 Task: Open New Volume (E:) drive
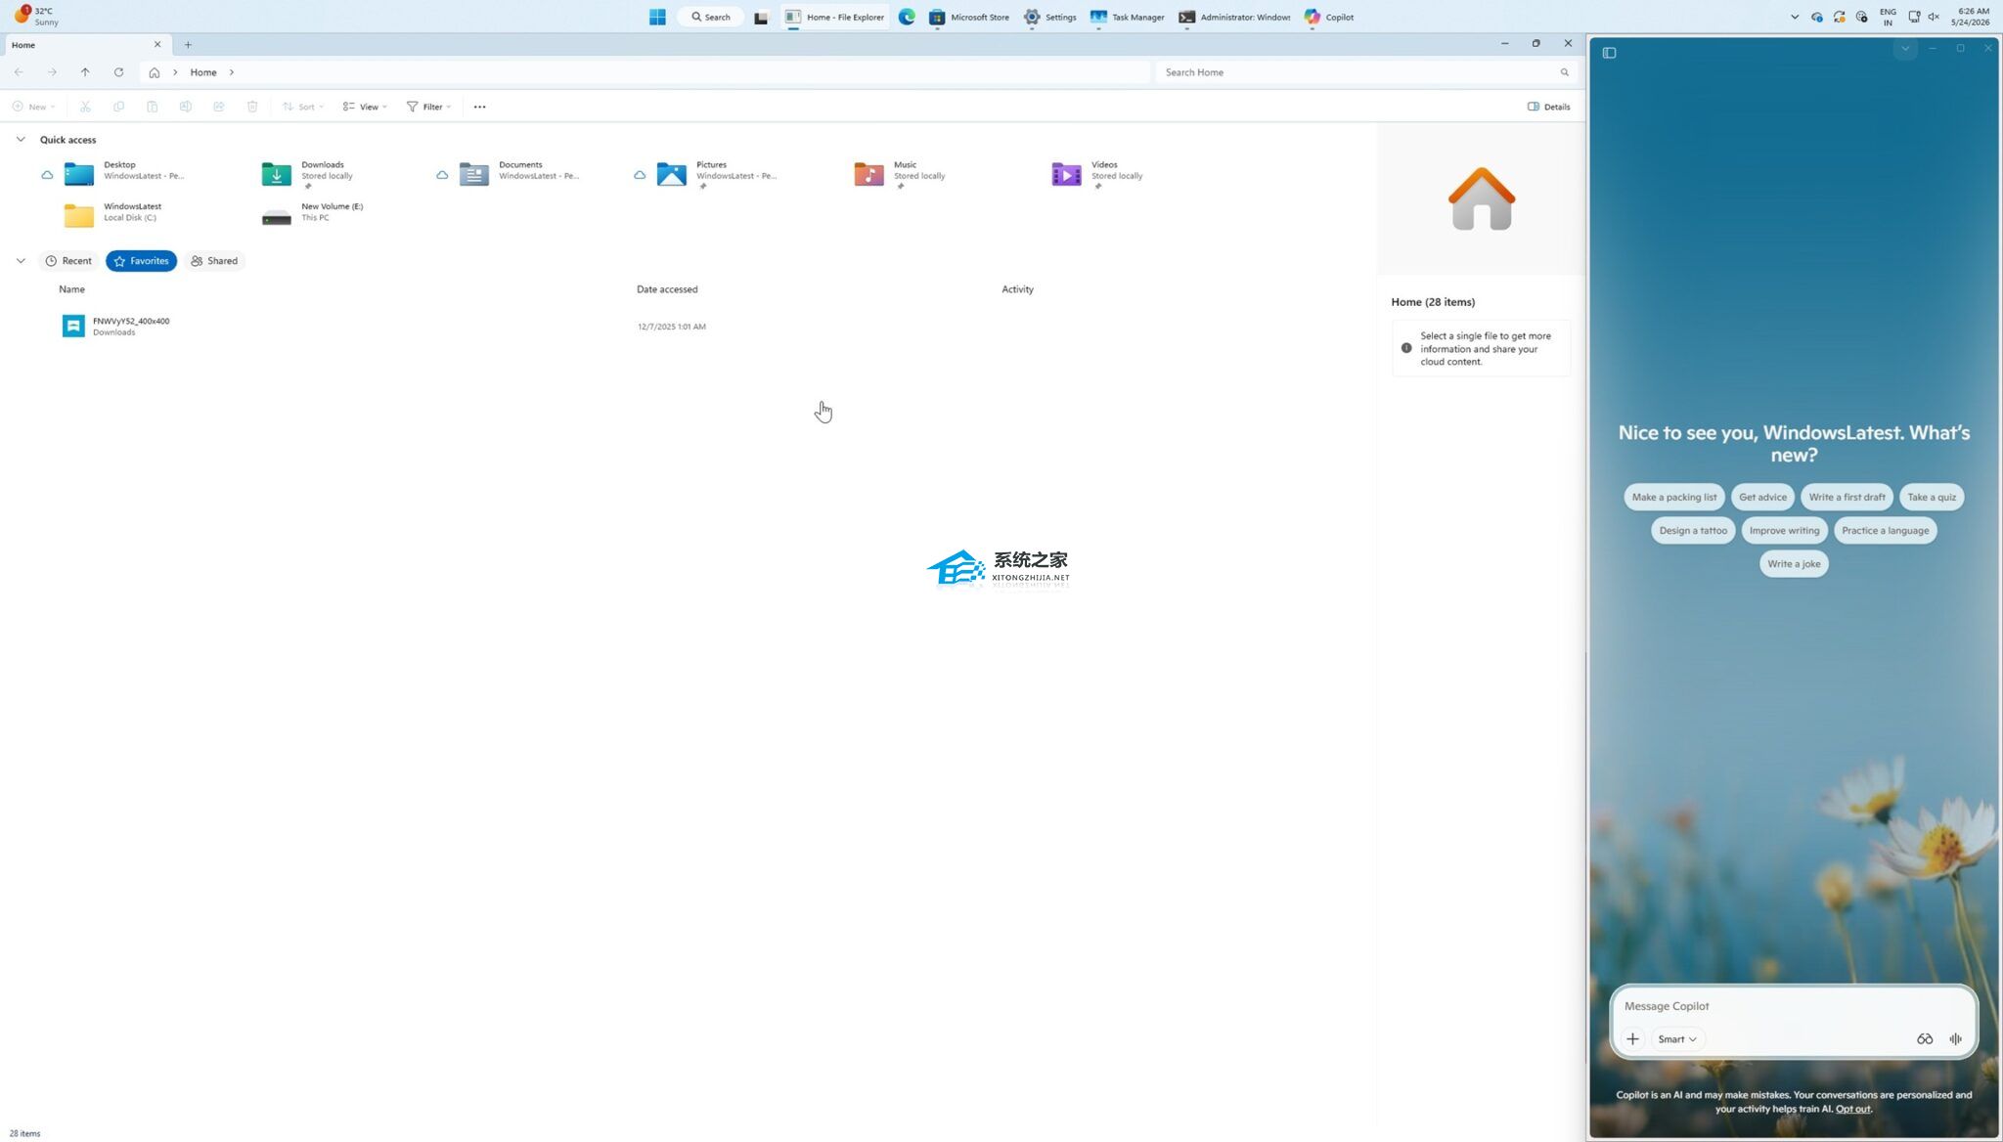pyautogui.click(x=313, y=213)
